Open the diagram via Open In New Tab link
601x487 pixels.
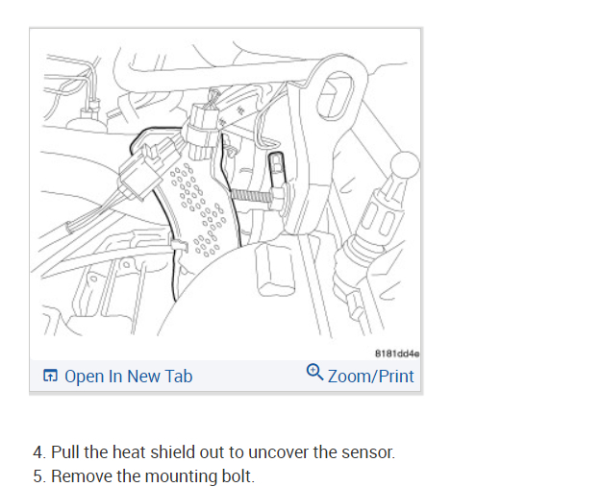point(129,377)
